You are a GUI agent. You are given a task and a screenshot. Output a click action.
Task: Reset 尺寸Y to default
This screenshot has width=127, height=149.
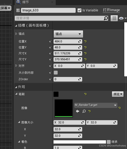click(x=85, y=59)
